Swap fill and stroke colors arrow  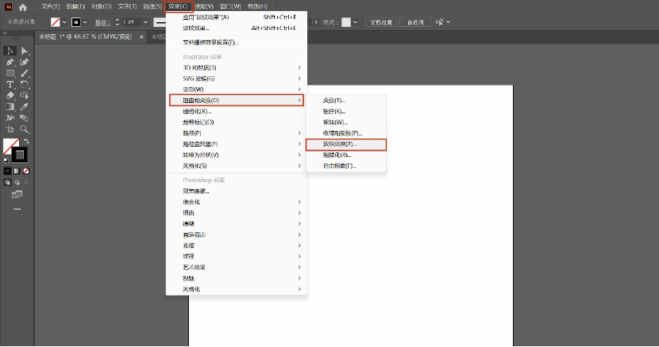click(26, 141)
